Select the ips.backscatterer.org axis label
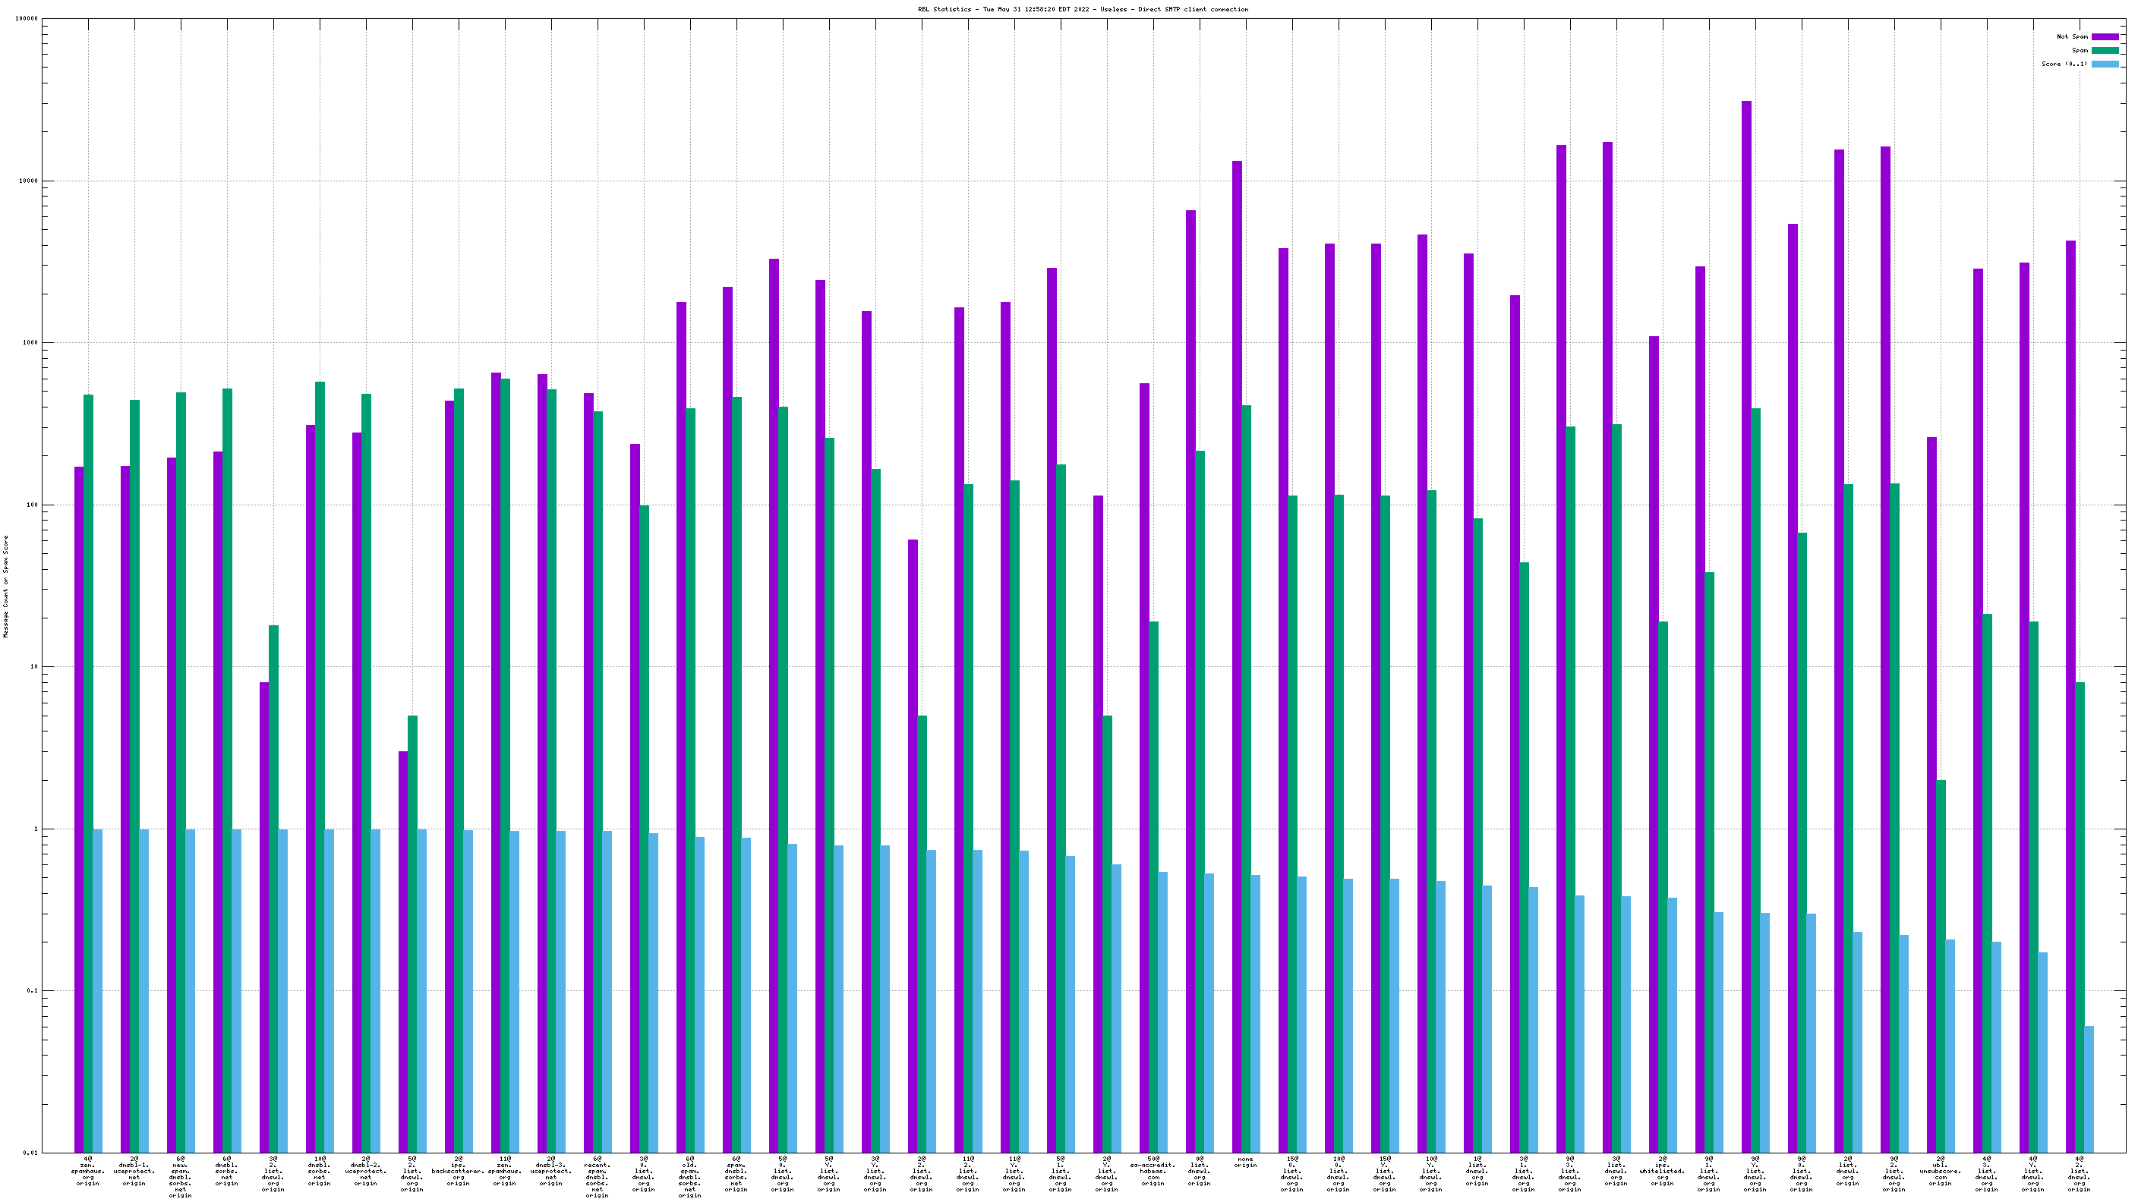This screenshot has width=2138, height=1202. point(458,1170)
